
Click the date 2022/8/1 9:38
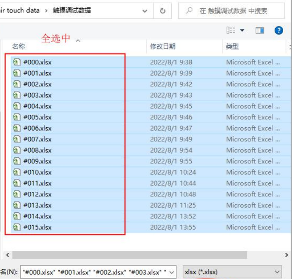(x=171, y=62)
